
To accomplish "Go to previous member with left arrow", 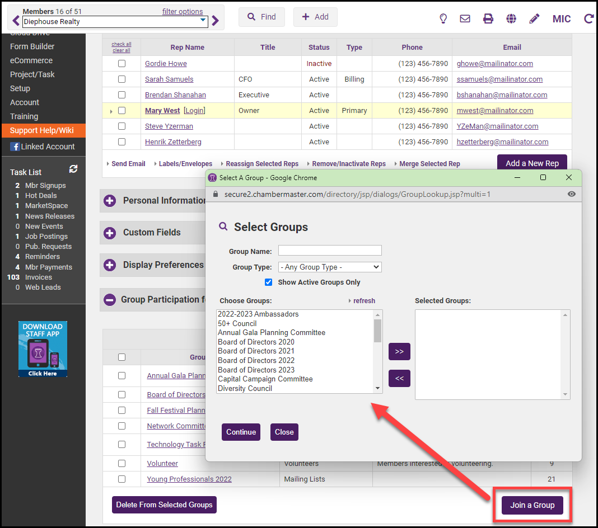I will point(16,22).
